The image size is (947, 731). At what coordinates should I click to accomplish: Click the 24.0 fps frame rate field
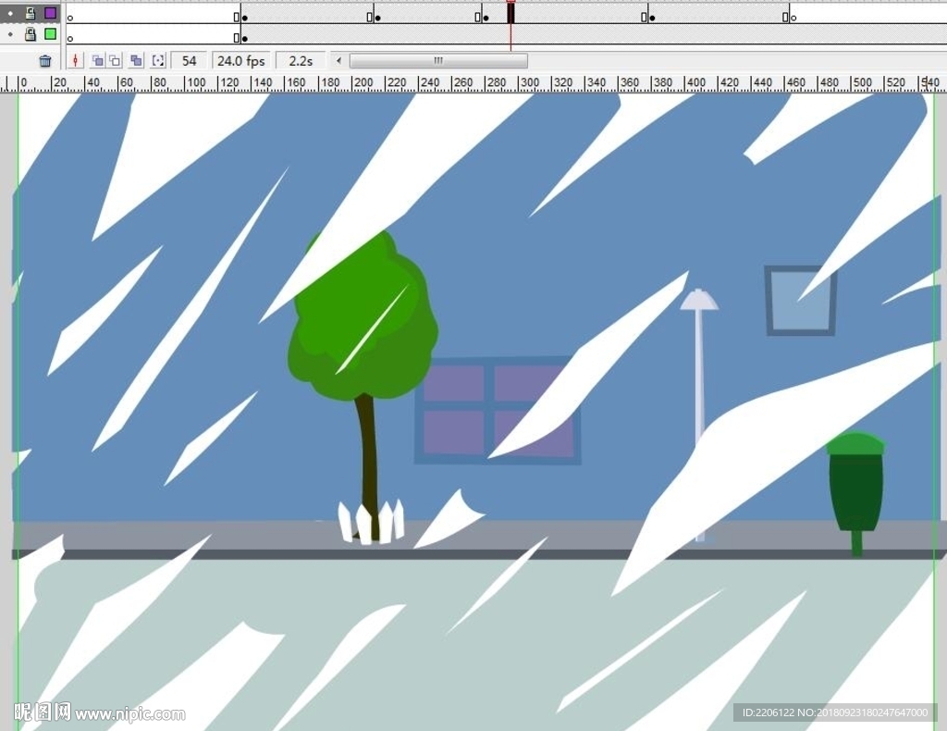(x=241, y=61)
